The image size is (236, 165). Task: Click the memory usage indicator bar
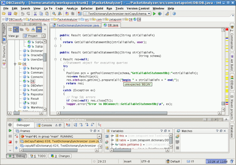217,162
